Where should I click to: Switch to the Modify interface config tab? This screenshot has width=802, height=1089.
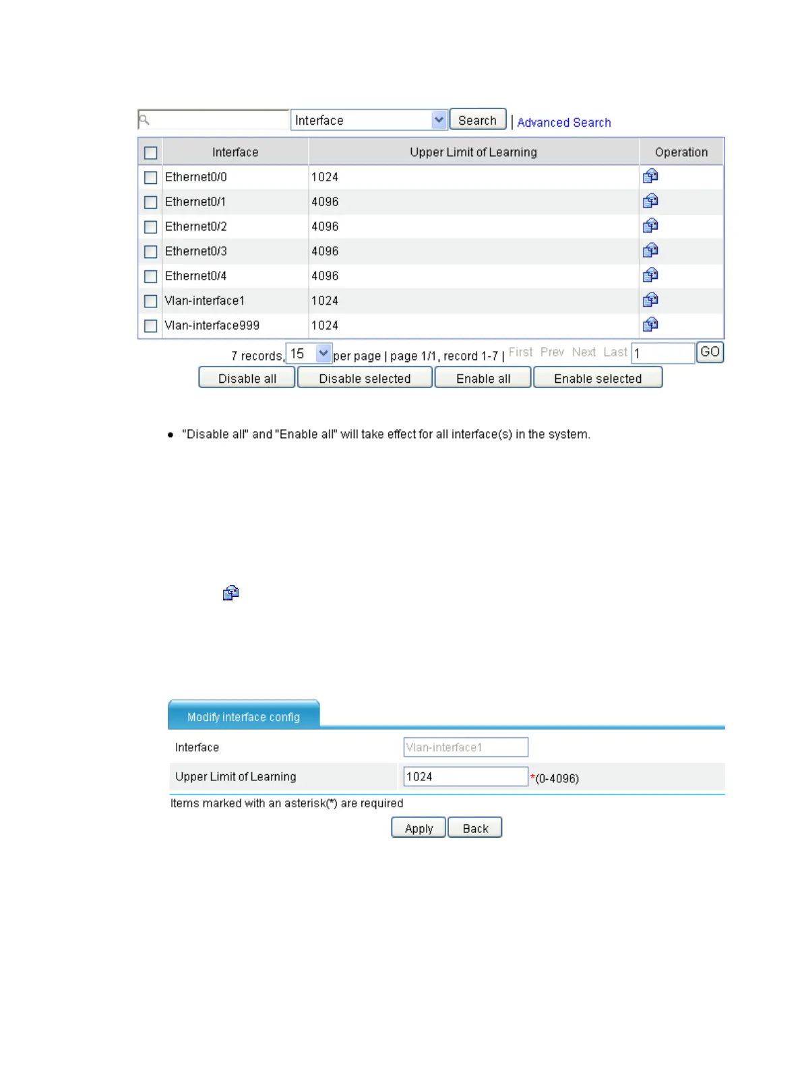tap(243, 716)
